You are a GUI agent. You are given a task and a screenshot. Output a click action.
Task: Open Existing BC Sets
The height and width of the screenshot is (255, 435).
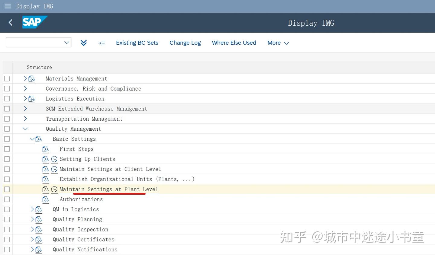click(x=137, y=43)
